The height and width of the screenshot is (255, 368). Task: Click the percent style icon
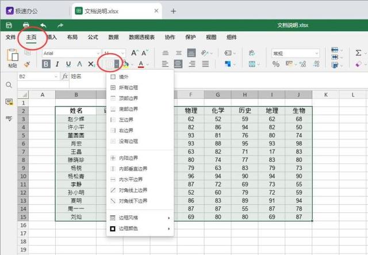276,64
